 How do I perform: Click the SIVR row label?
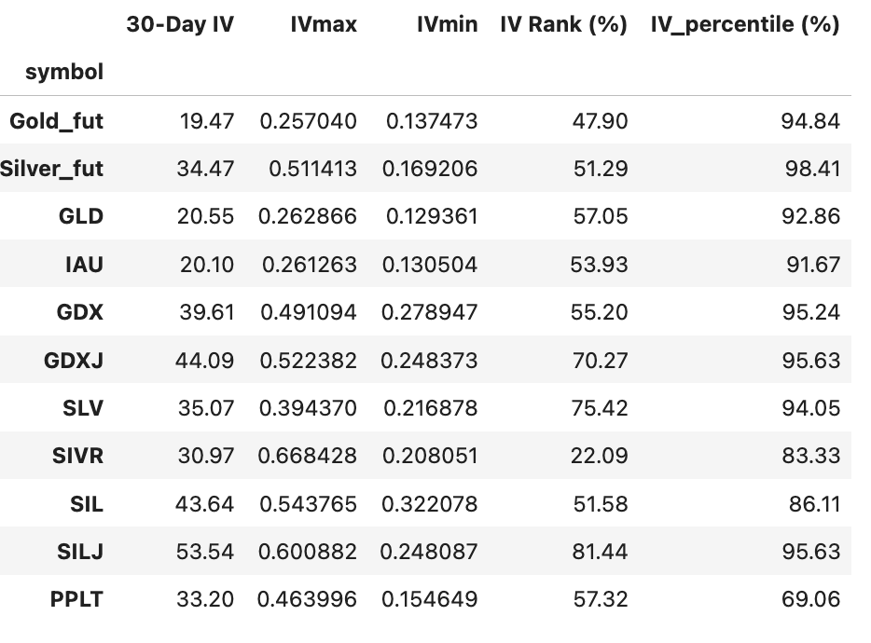click(77, 456)
